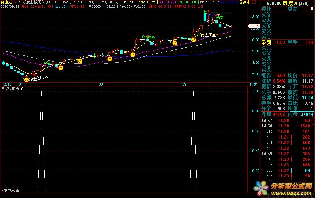The image size is (315, 198).
Task: Click the 14:58 11.20 1540 tick row
Action: coord(286,126)
